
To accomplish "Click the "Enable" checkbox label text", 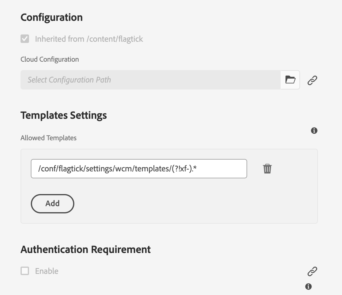I will (x=47, y=271).
